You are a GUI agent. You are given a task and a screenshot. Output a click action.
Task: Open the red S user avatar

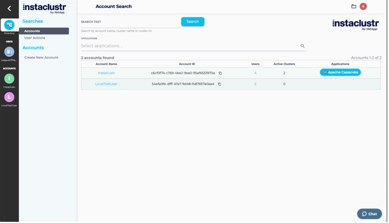pyautogui.click(x=363, y=6)
